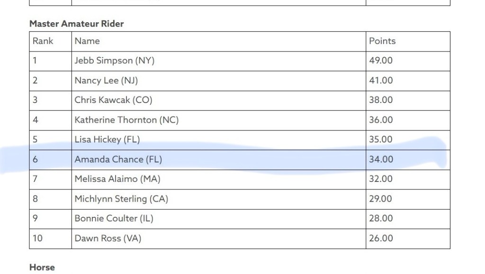Select the Rank column header
The height and width of the screenshot is (274, 485).
[x=43, y=41]
